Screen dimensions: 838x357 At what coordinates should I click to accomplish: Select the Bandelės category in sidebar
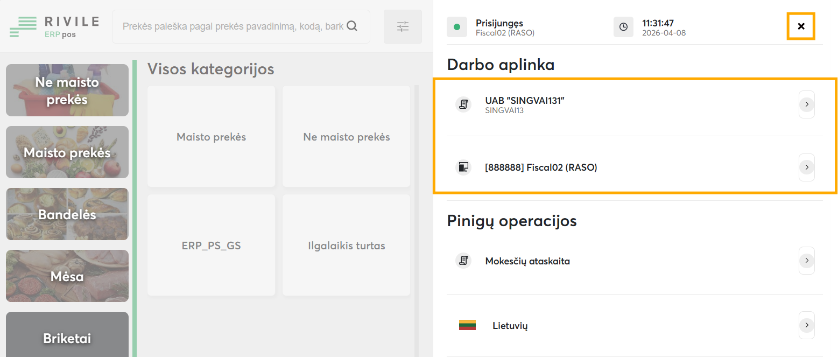67,214
